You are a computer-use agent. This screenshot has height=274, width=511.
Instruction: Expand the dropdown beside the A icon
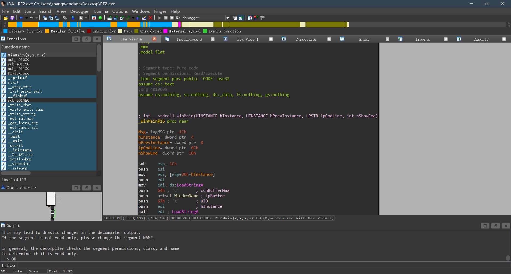click(86, 18)
